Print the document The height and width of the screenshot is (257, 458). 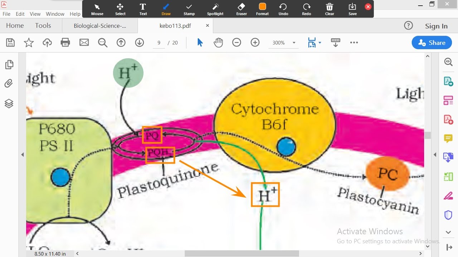pyautogui.click(x=65, y=43)
